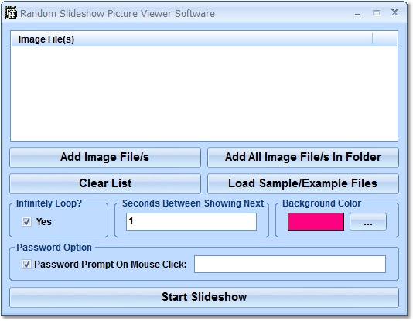
Task: Clear the image file list
Action: point(105,183)
